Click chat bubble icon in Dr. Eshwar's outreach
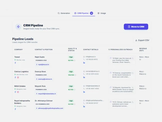Viewport: 162px width, 122px height. (x=110, y=102)
